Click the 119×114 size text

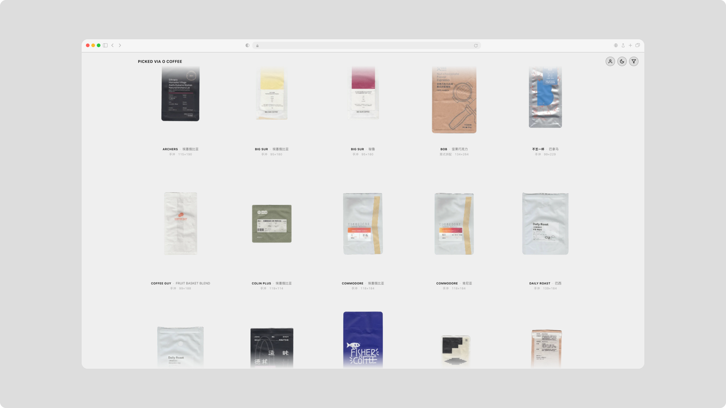pos(276,289)
